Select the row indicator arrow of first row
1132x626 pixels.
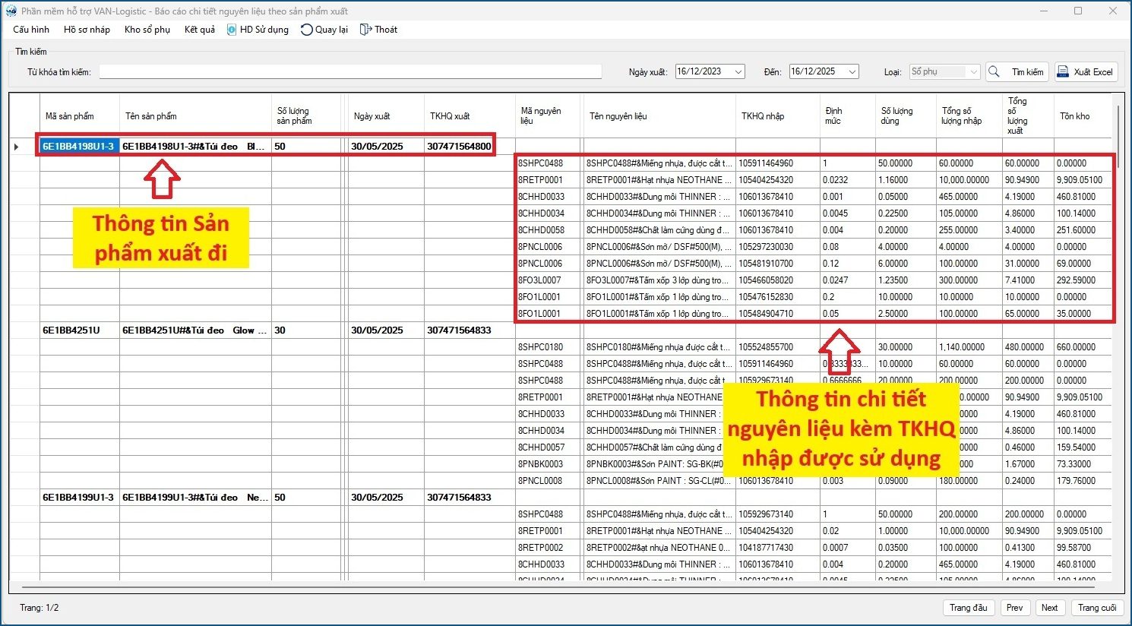[17, 147]
